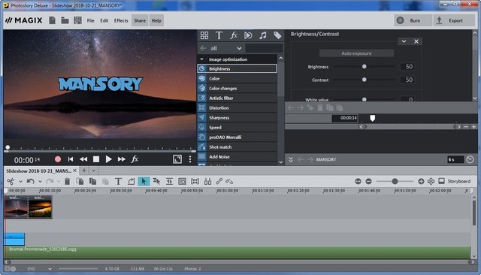Open the Edit menu
This screenshot has width=481, height=275.
(104, 20)
